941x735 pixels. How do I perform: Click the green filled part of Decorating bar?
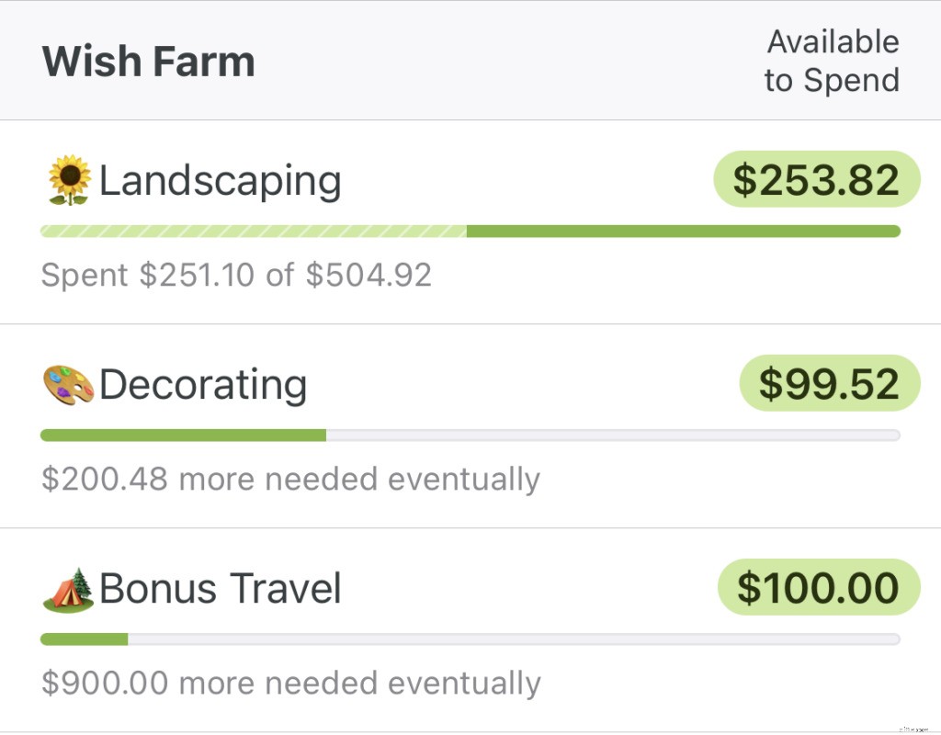click(184, 435)
